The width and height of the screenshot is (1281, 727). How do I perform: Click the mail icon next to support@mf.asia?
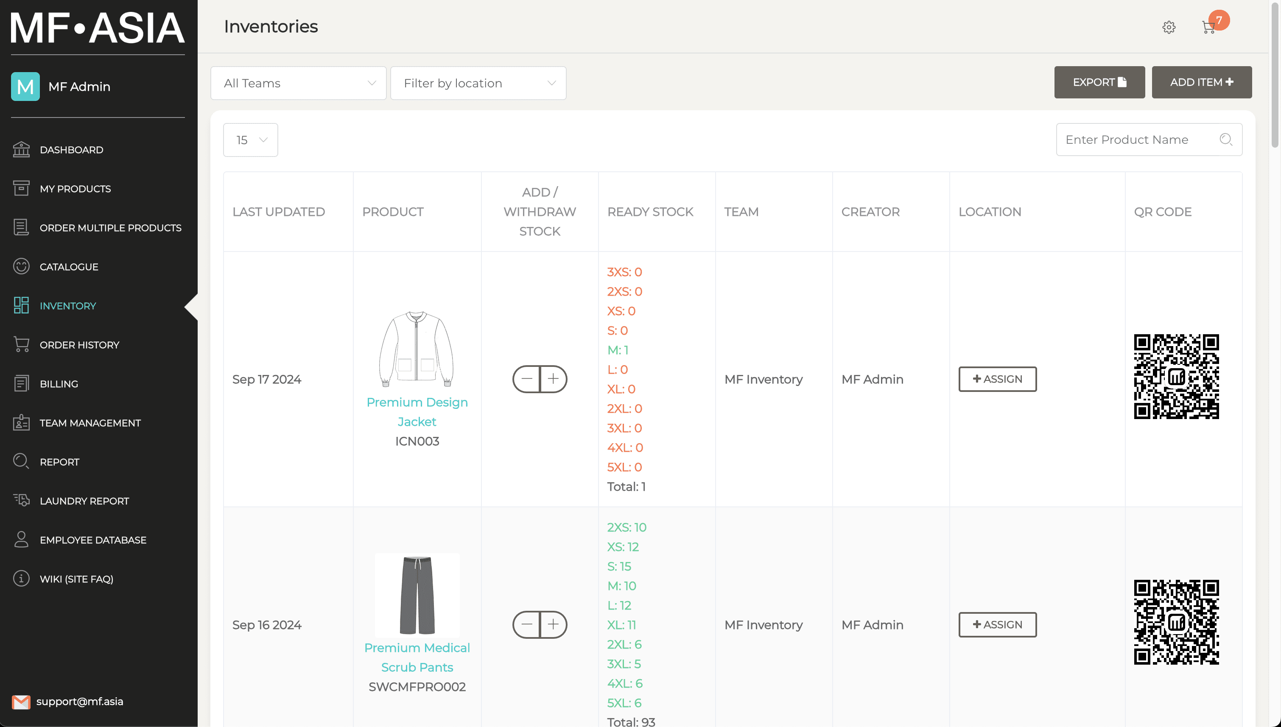click(x=22, y=701)
